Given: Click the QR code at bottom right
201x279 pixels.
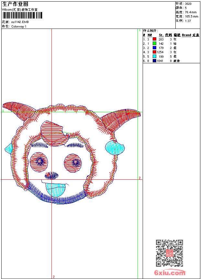Looking at the screenshot, I should 170,253.
